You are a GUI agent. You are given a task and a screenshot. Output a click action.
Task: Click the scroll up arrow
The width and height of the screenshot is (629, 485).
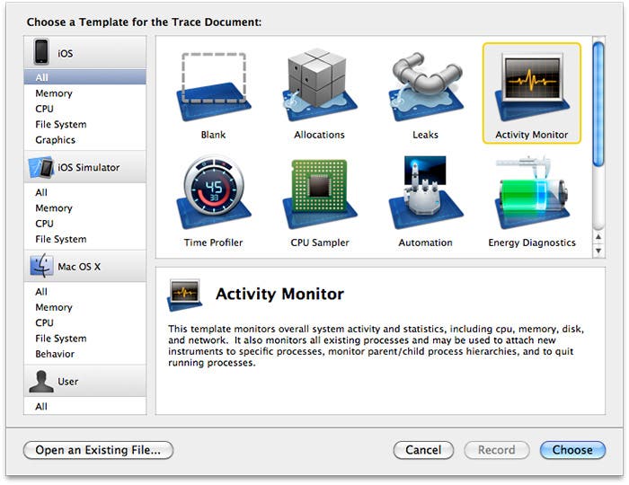coord(598,237)
